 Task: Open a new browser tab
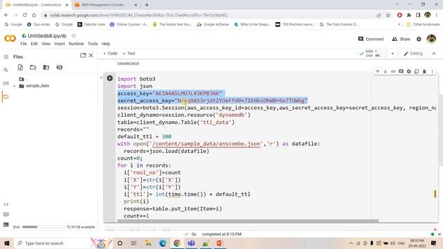point(147,5)
